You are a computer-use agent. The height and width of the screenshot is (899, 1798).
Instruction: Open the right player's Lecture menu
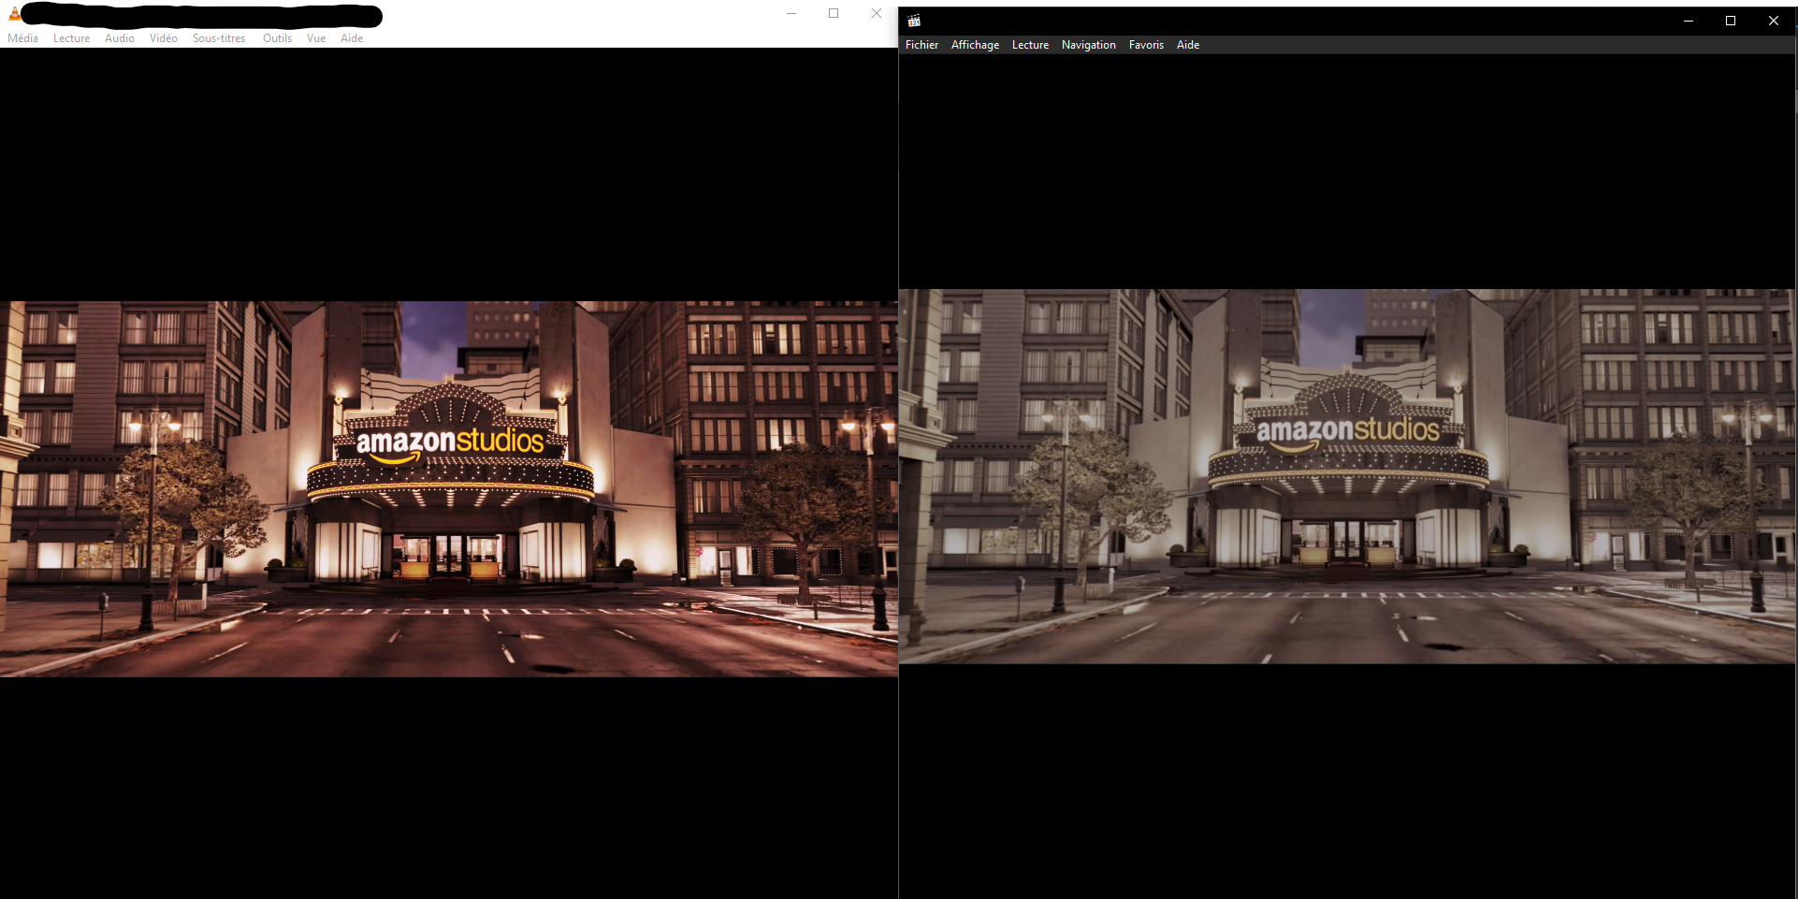(x=1030, y=45)
